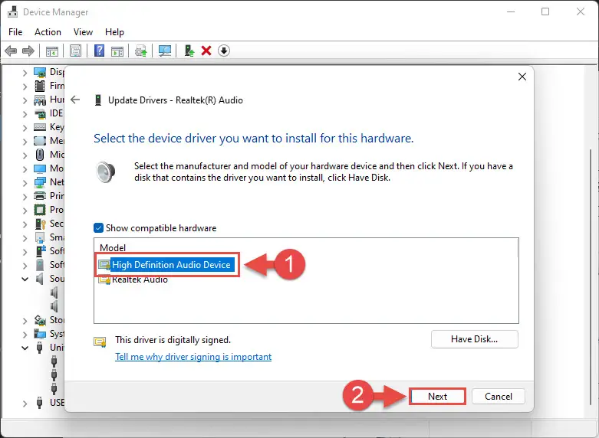
Task: Click the Properties toolbar icon
Action: click(75, 51)
